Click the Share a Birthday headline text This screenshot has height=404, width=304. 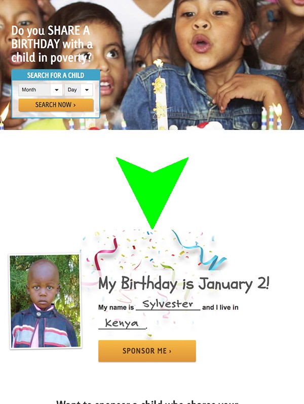tap(52, 44)
